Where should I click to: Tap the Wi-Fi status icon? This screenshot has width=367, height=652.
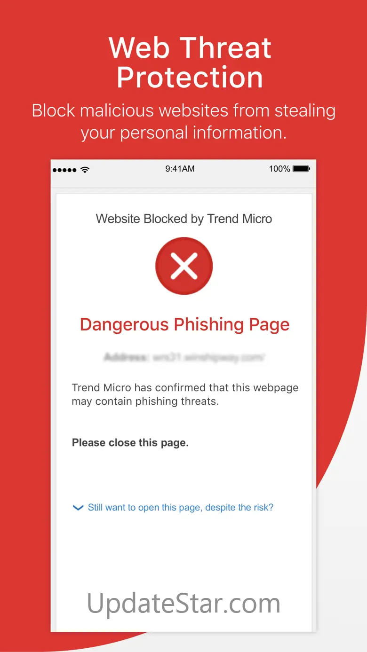(x=85, y=170)
